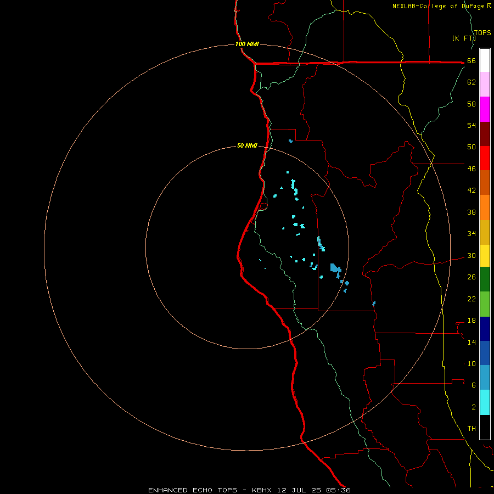The height and width of the screenshot is (494, 494).
Task: Click the light green legend swatch
Action: (485, 304)
